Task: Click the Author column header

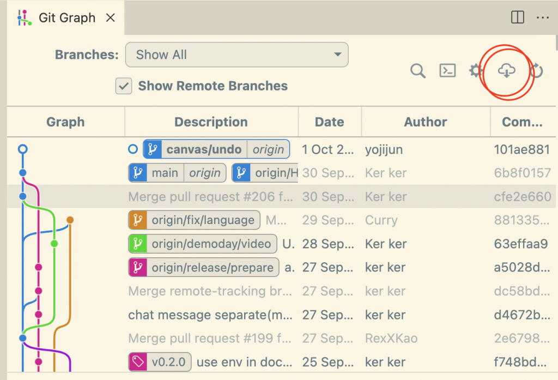Action: [425, 122]
